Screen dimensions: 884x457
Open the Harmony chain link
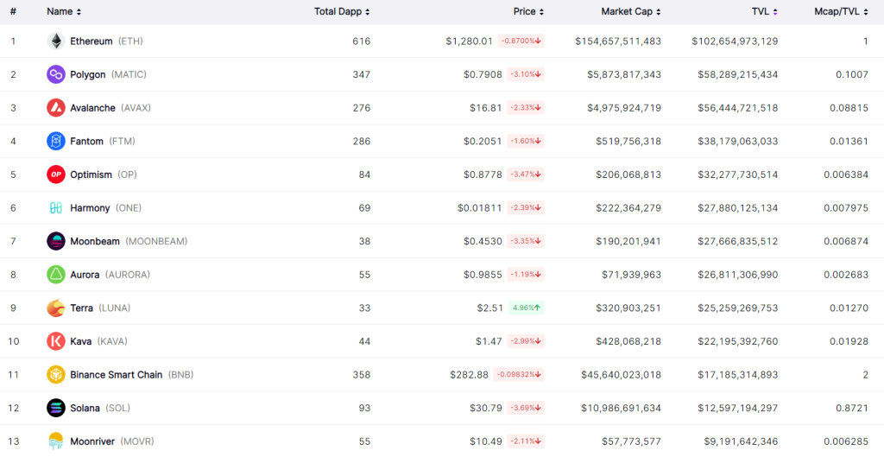[90, 207]
